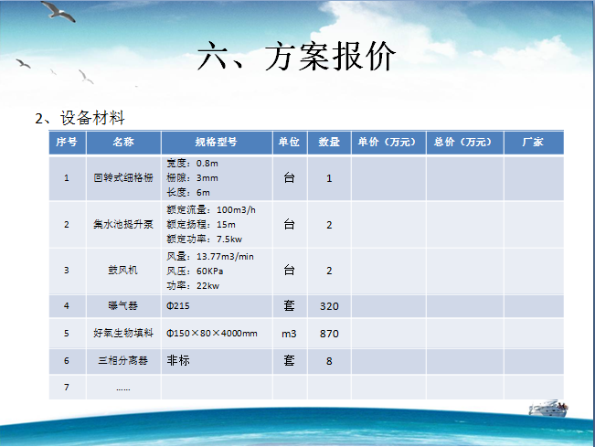Click quantity 2 in 鼓风机 row
Image resolution: width=595 pixels, height=447 pixels.
(329, 271)
